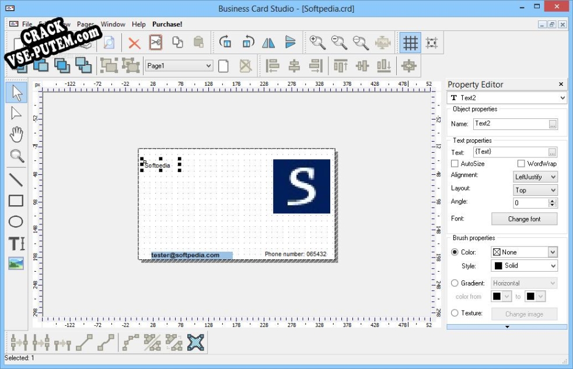Flip object horizontally
Image resolution: width=573 pixels, height=369 pixels.
pos(268,43)
